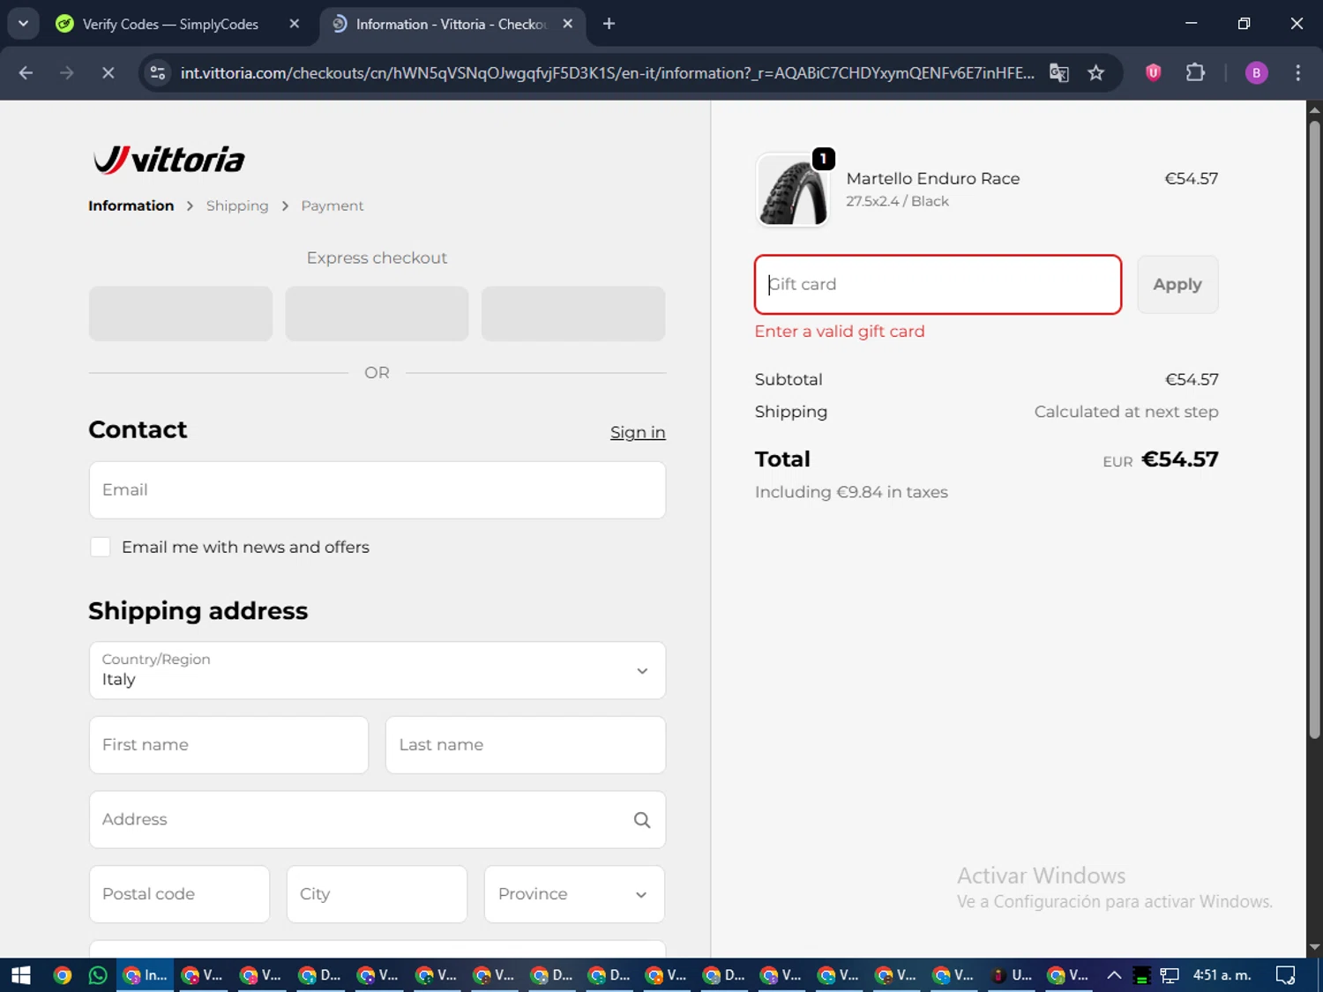The image size is (1323, 992).
Task: Close the Vittoria Checkout tab
Action: [x=568, y=24]
